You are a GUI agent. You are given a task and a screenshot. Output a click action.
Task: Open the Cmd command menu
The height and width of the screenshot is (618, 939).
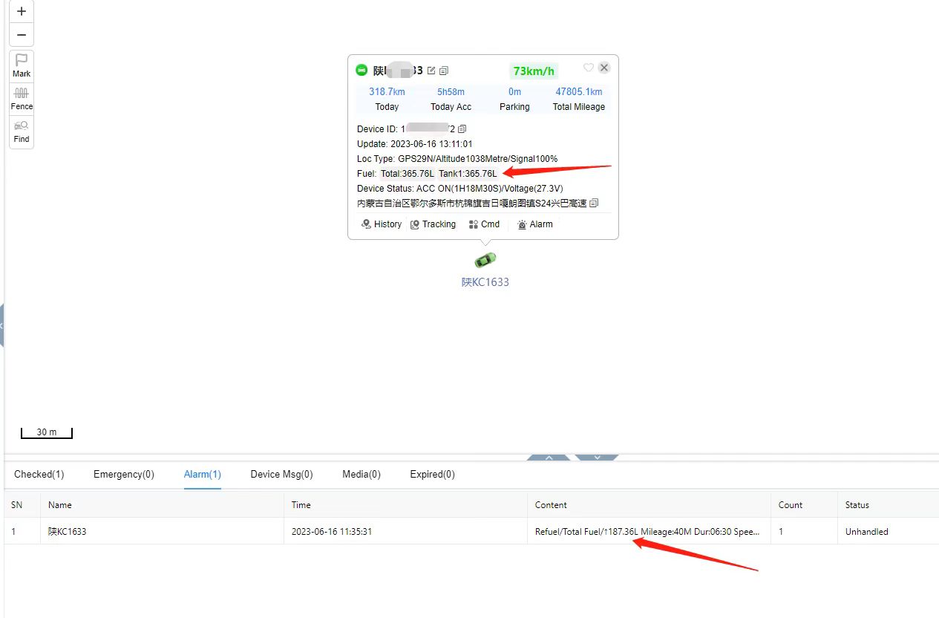pyautogui.click(x=484, y=224)
